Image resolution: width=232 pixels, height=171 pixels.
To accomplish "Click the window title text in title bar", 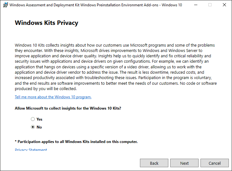I will pos(96,5).
